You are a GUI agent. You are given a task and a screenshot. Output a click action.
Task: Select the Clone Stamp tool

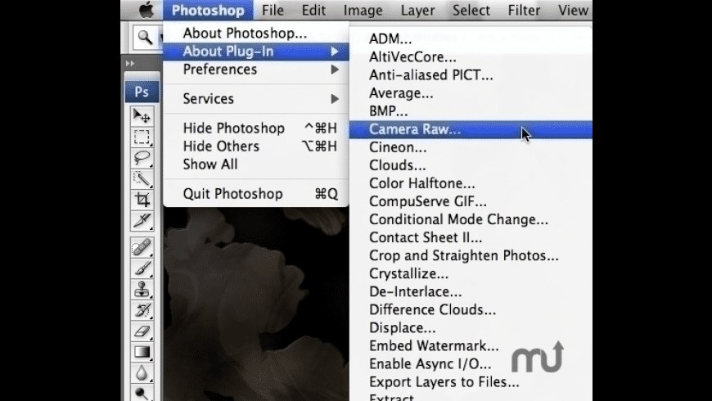tap(142, 289)
